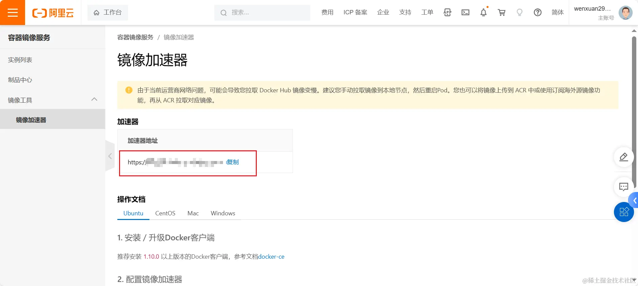The width and height of the screenshot is (638, 286).
Task: Click the 主账号 label under username
Action: click(x=606, y=18)
